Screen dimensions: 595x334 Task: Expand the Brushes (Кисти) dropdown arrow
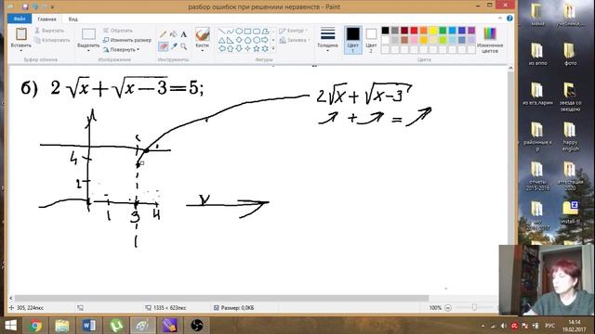pos(203,50)
